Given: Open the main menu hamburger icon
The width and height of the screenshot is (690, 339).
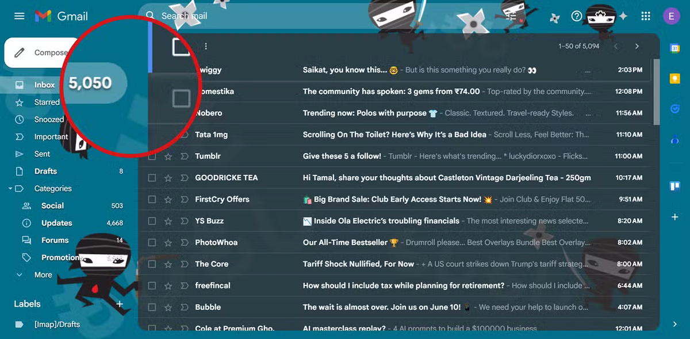Looking at the screenshot, I should tap(20, 16).
